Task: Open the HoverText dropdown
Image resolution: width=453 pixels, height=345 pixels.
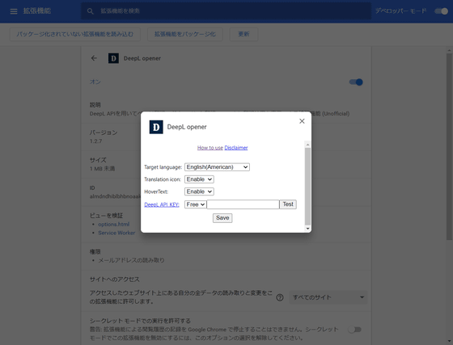Action: point(199,191)
